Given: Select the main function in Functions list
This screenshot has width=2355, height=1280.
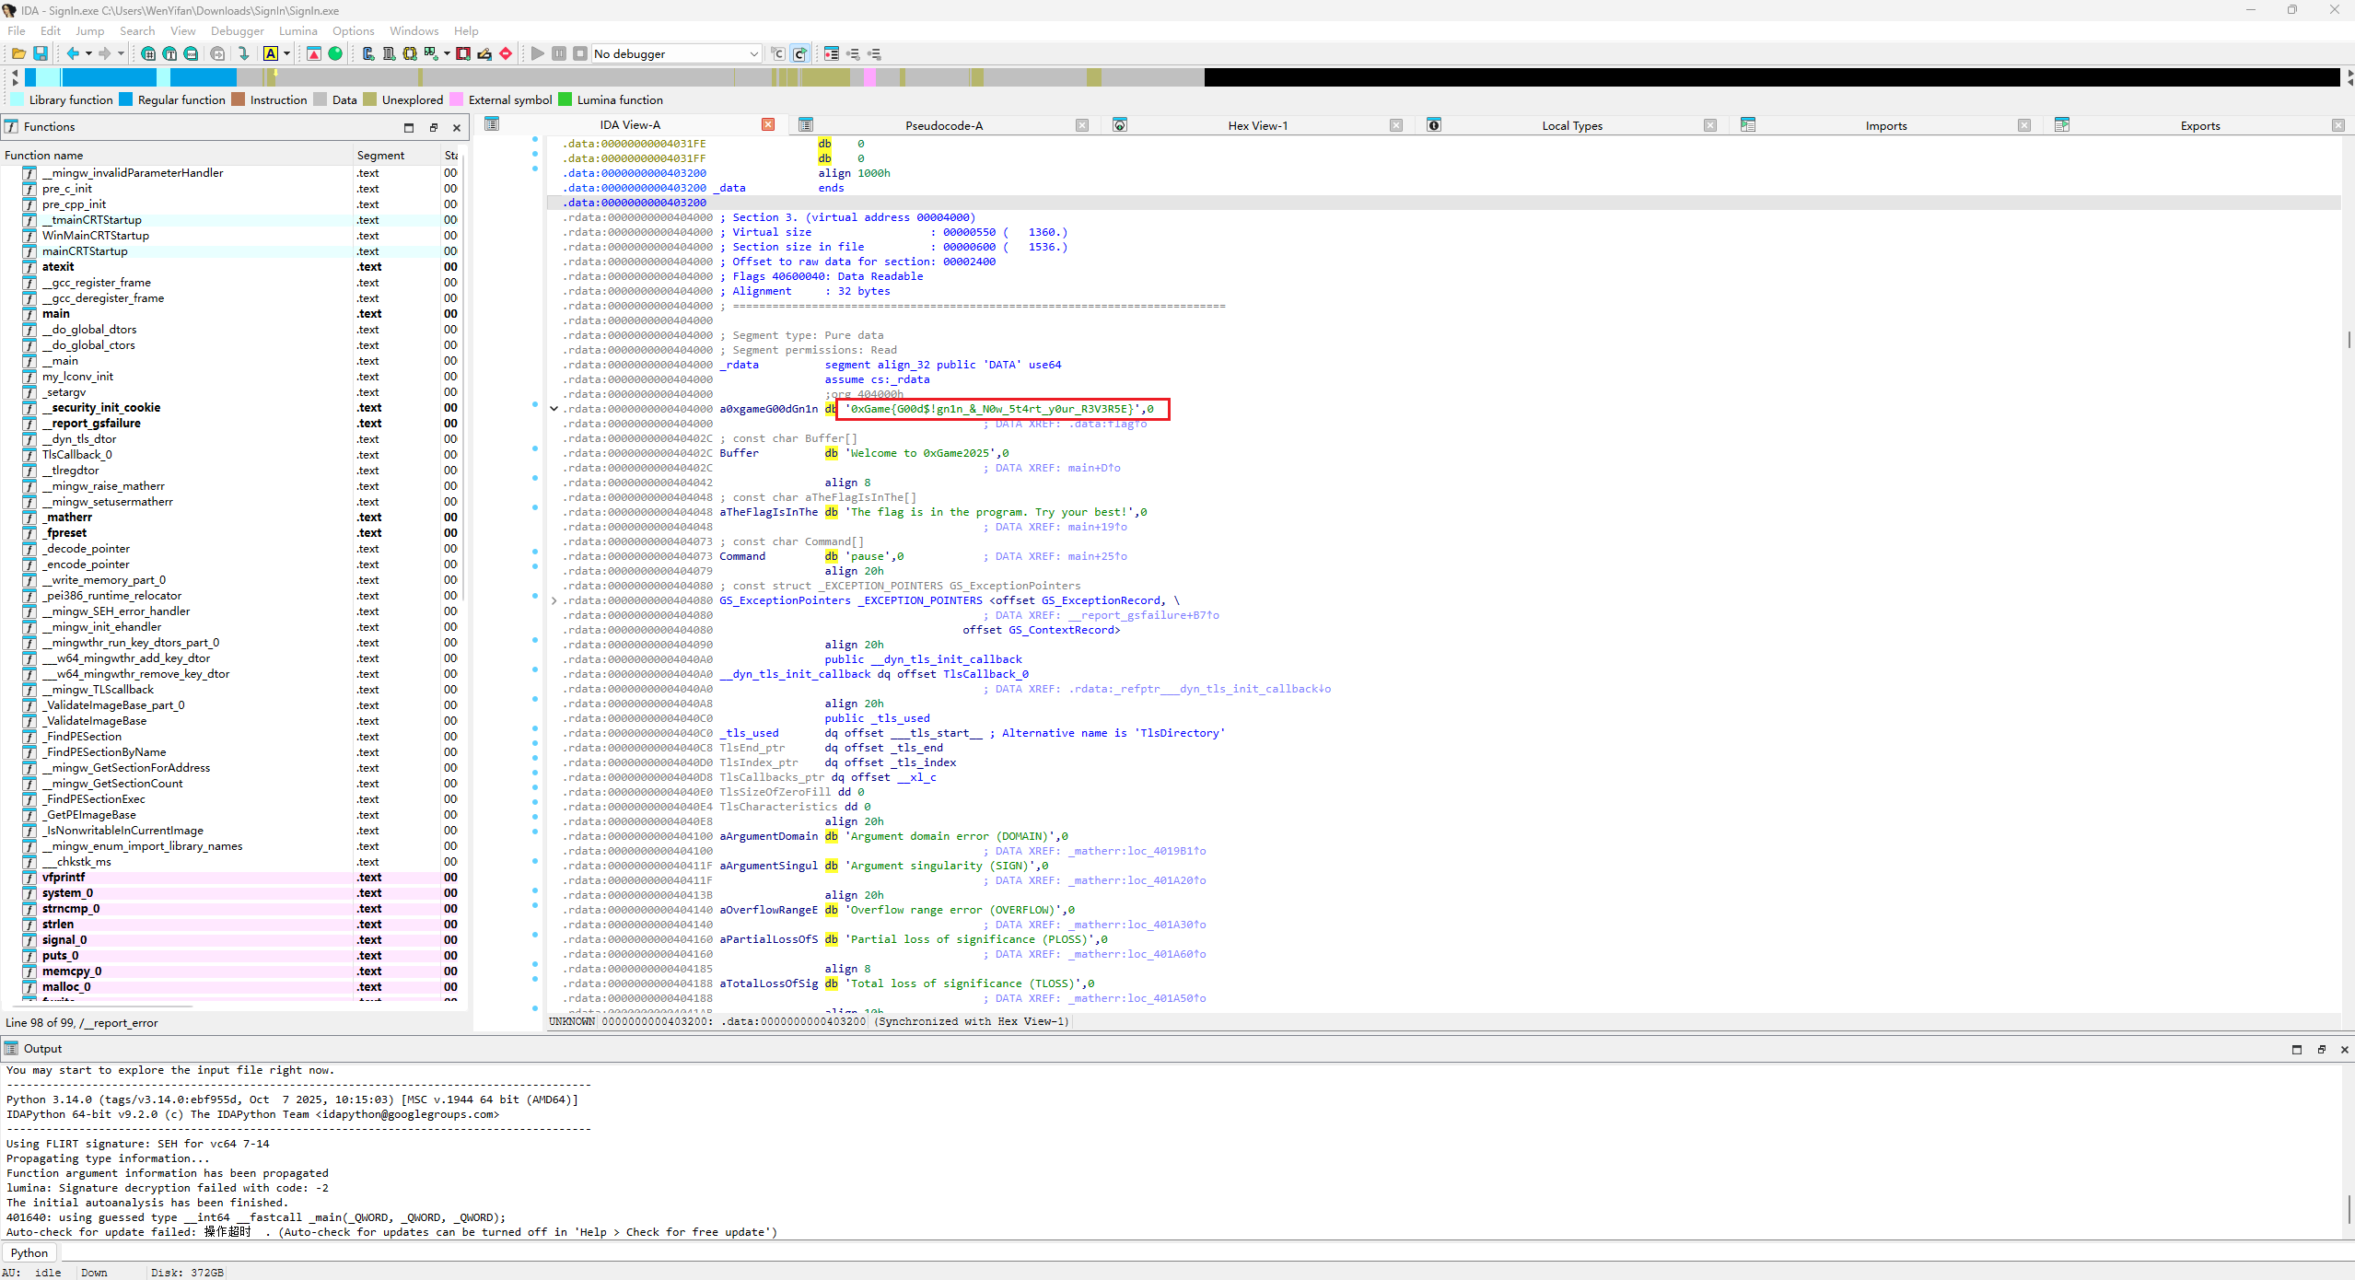Looking at the screenshot, I should pos(56,314).
